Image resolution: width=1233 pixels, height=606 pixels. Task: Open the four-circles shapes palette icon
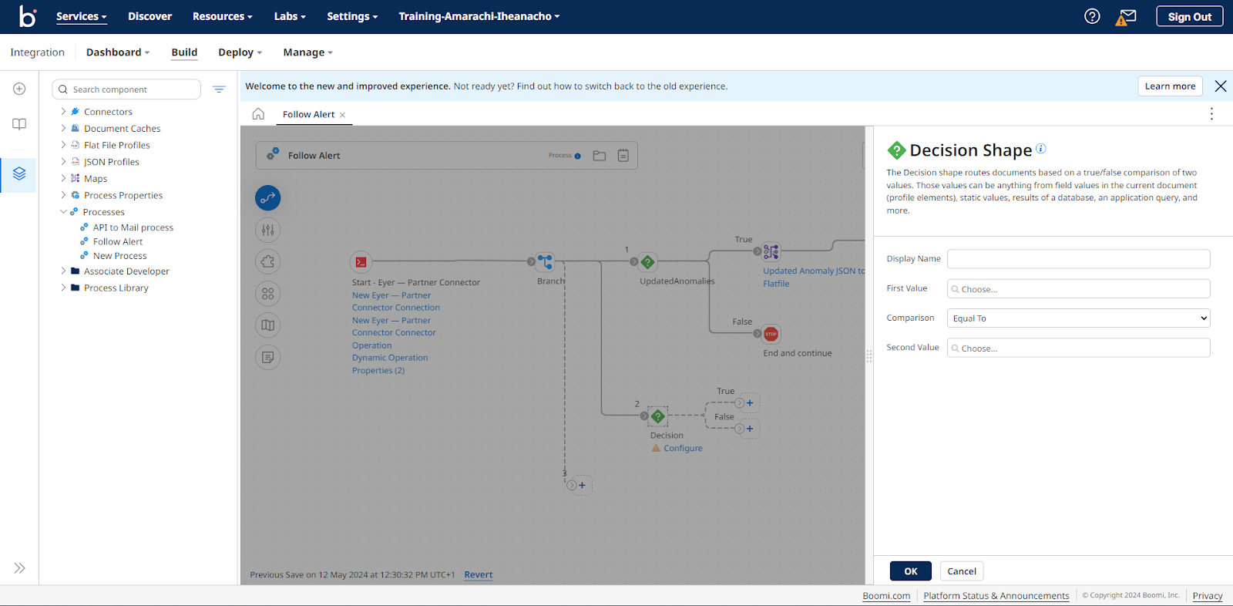267,294
